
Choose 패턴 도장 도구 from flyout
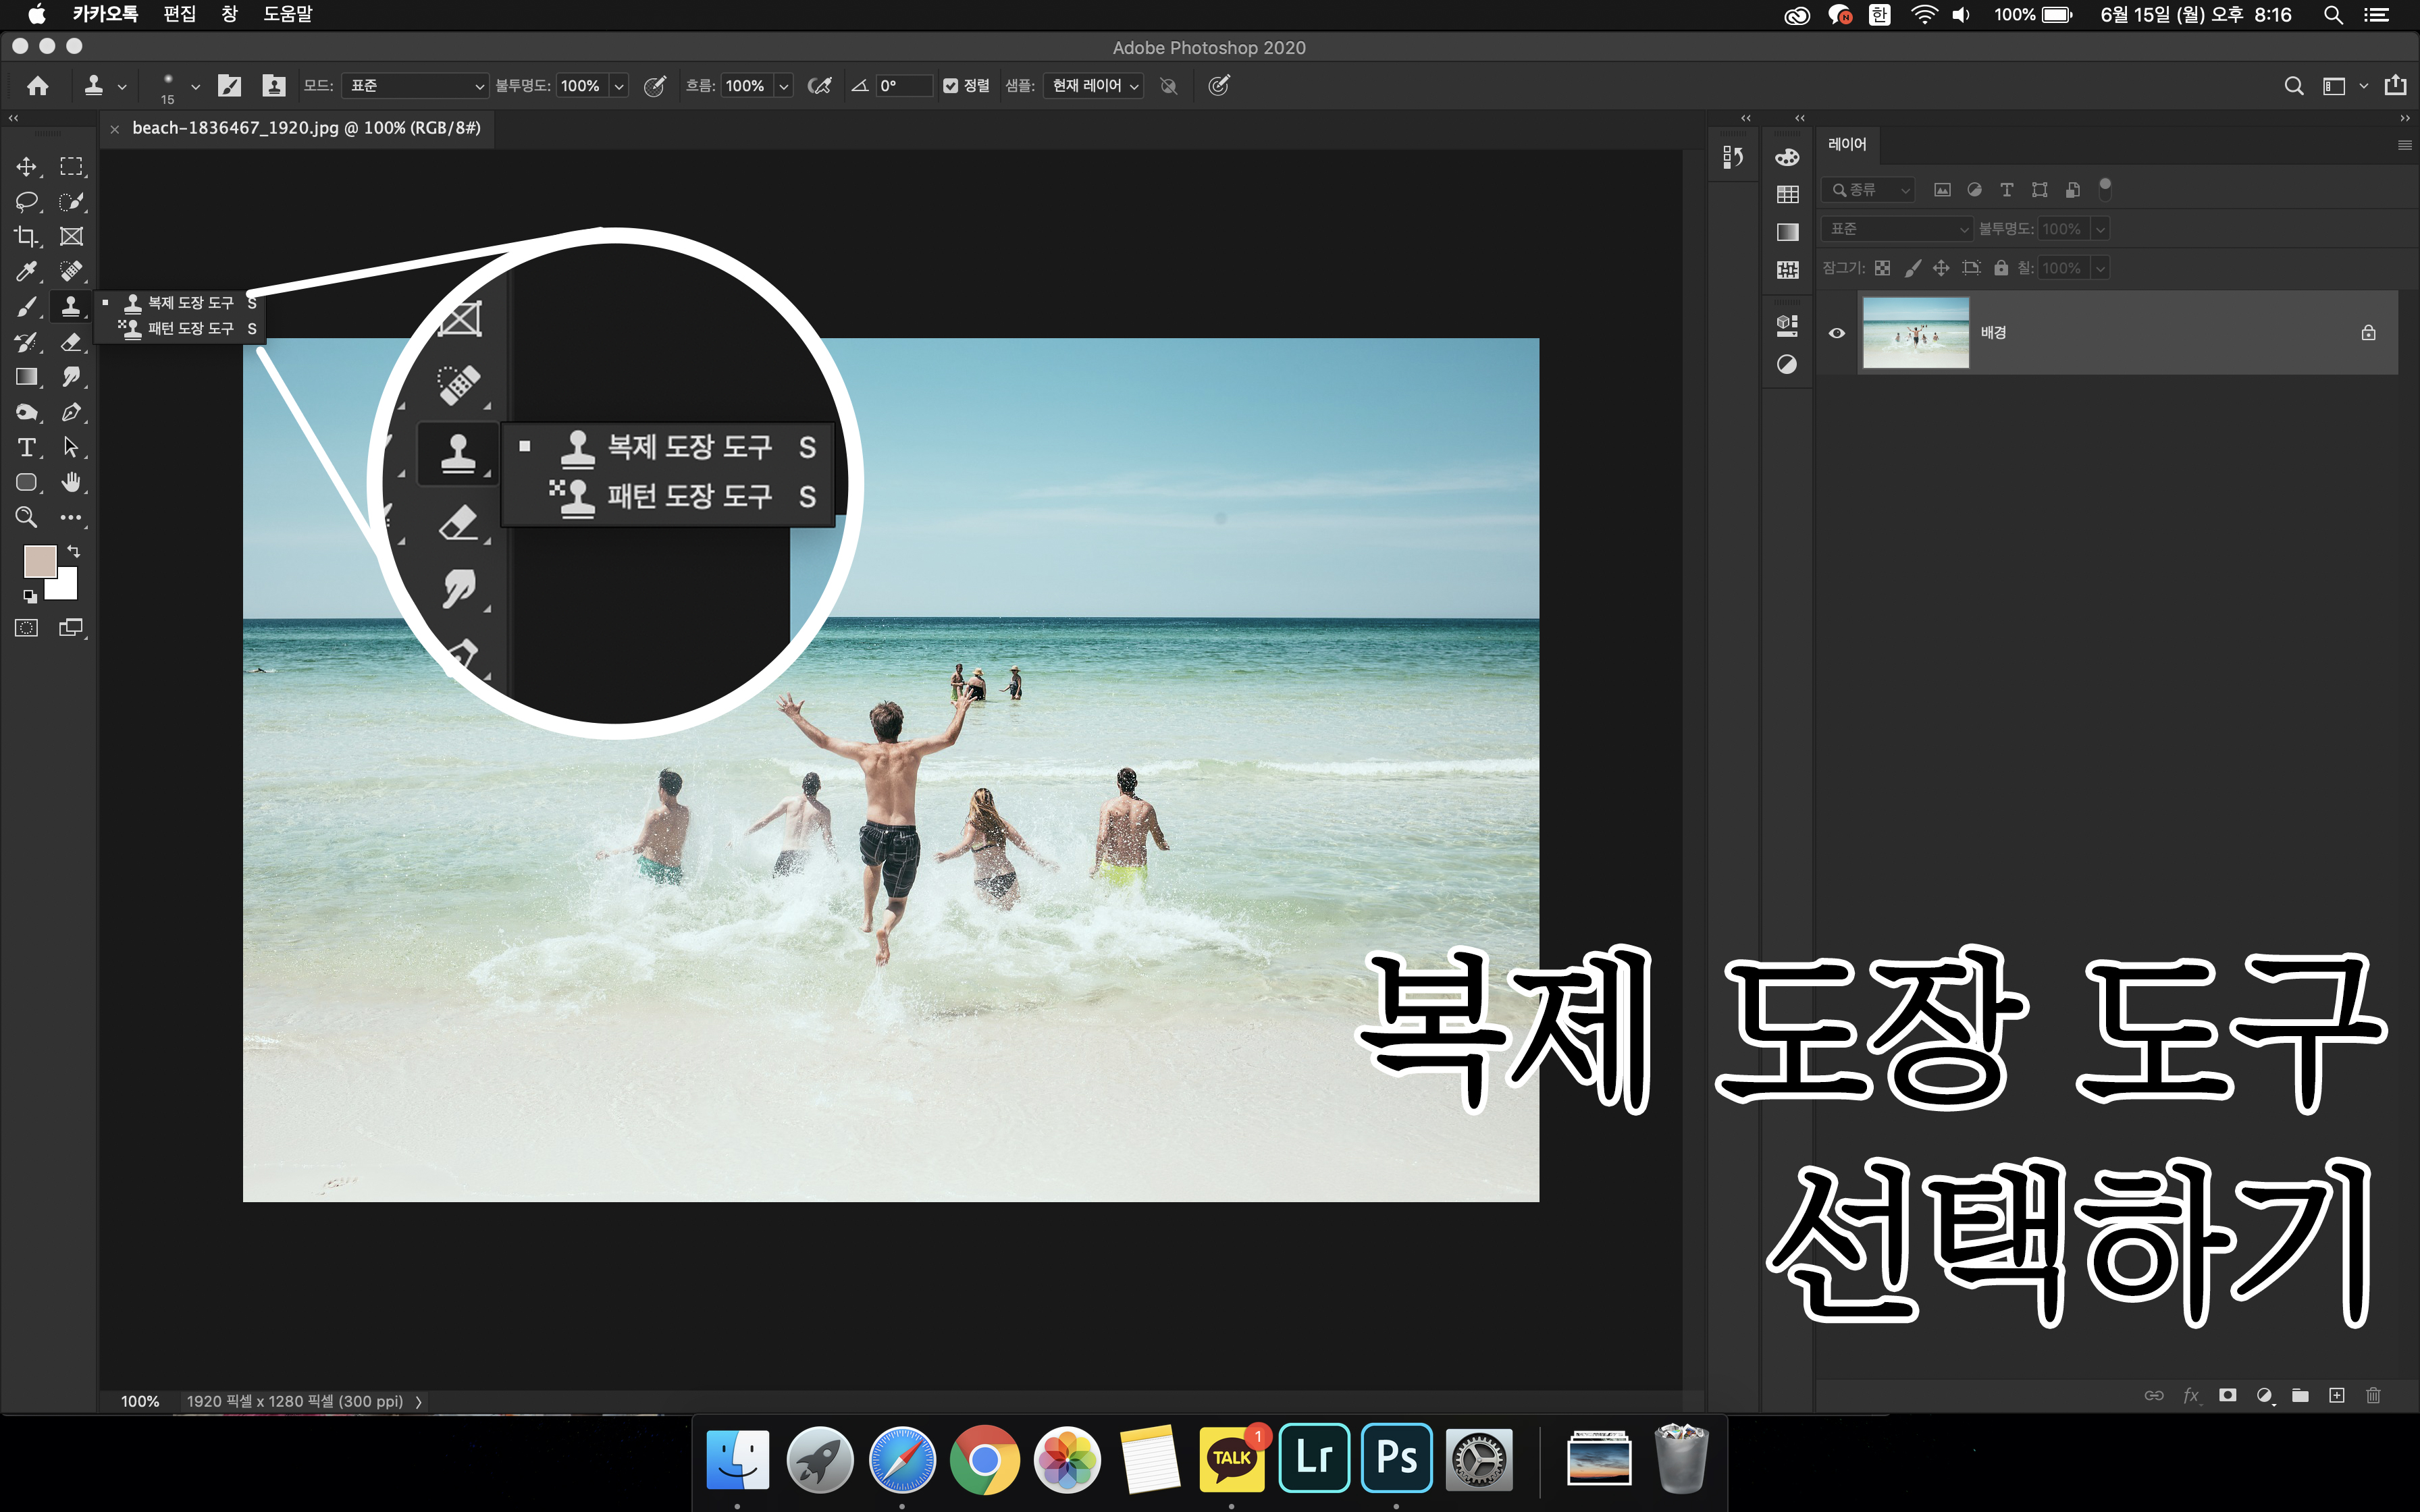(190, 328)
